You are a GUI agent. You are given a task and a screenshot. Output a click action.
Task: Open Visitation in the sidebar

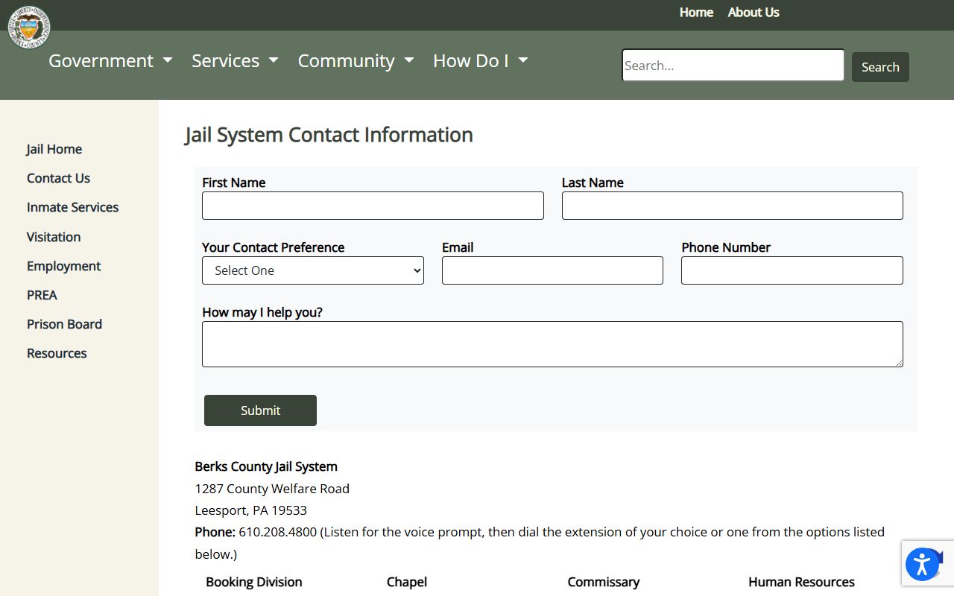click(54, 237)
